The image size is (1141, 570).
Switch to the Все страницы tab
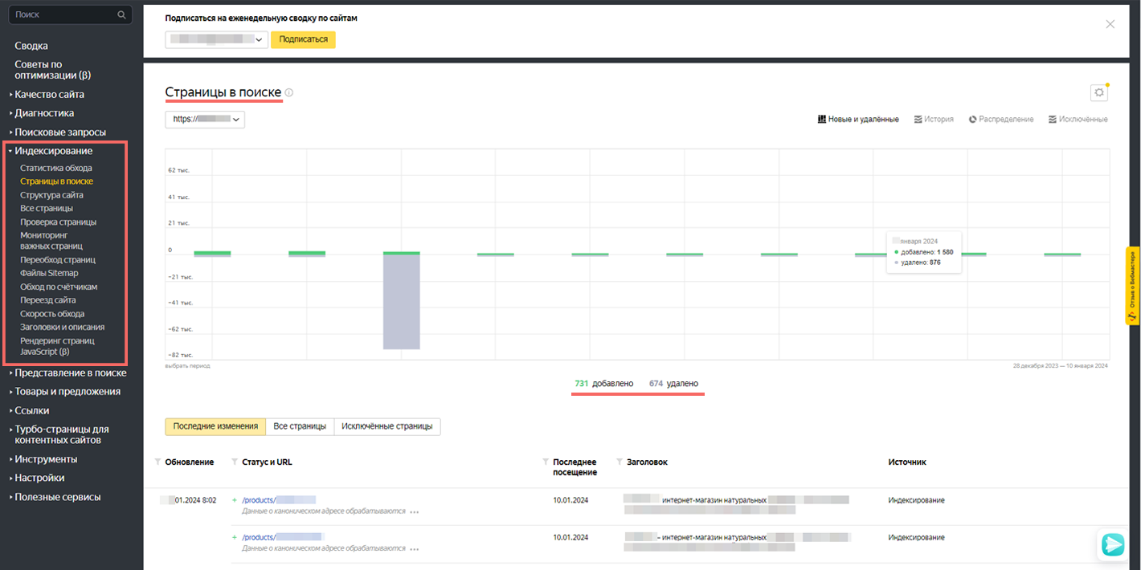299,426
